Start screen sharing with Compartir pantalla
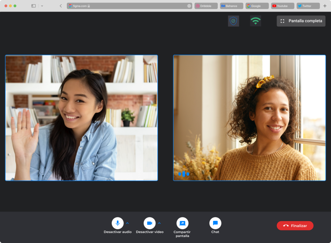Viewport: 331px width, 243px height. (182, 223)
